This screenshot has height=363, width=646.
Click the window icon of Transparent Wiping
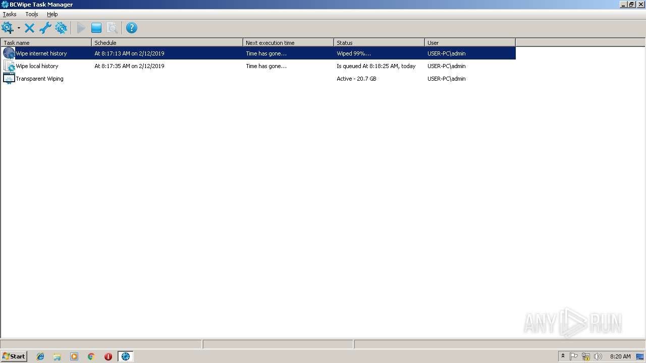pos(9,78)
